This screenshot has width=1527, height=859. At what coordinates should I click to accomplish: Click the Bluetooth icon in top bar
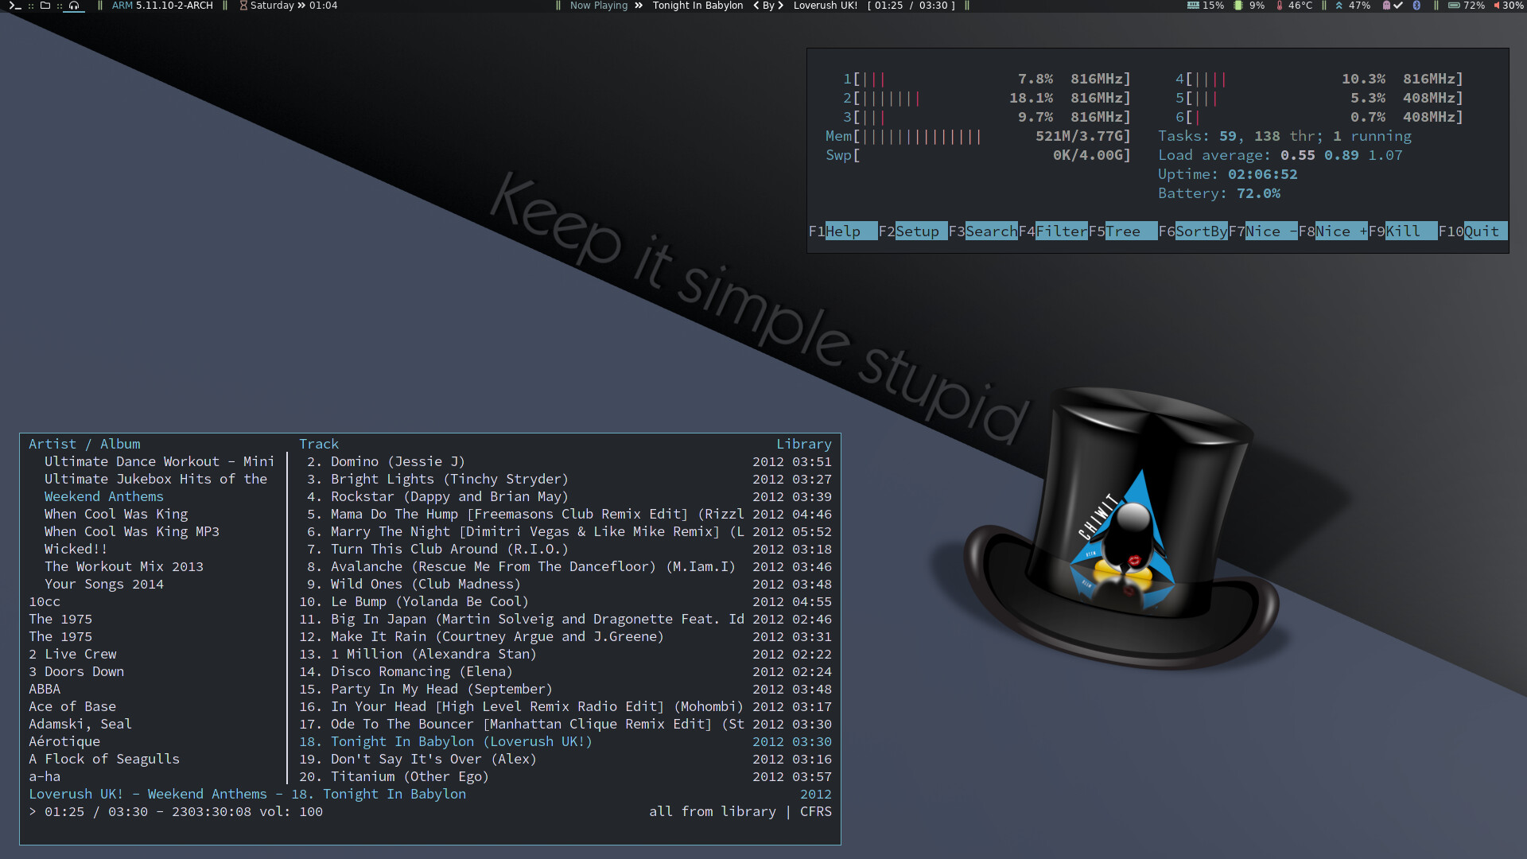(1416, 6)
